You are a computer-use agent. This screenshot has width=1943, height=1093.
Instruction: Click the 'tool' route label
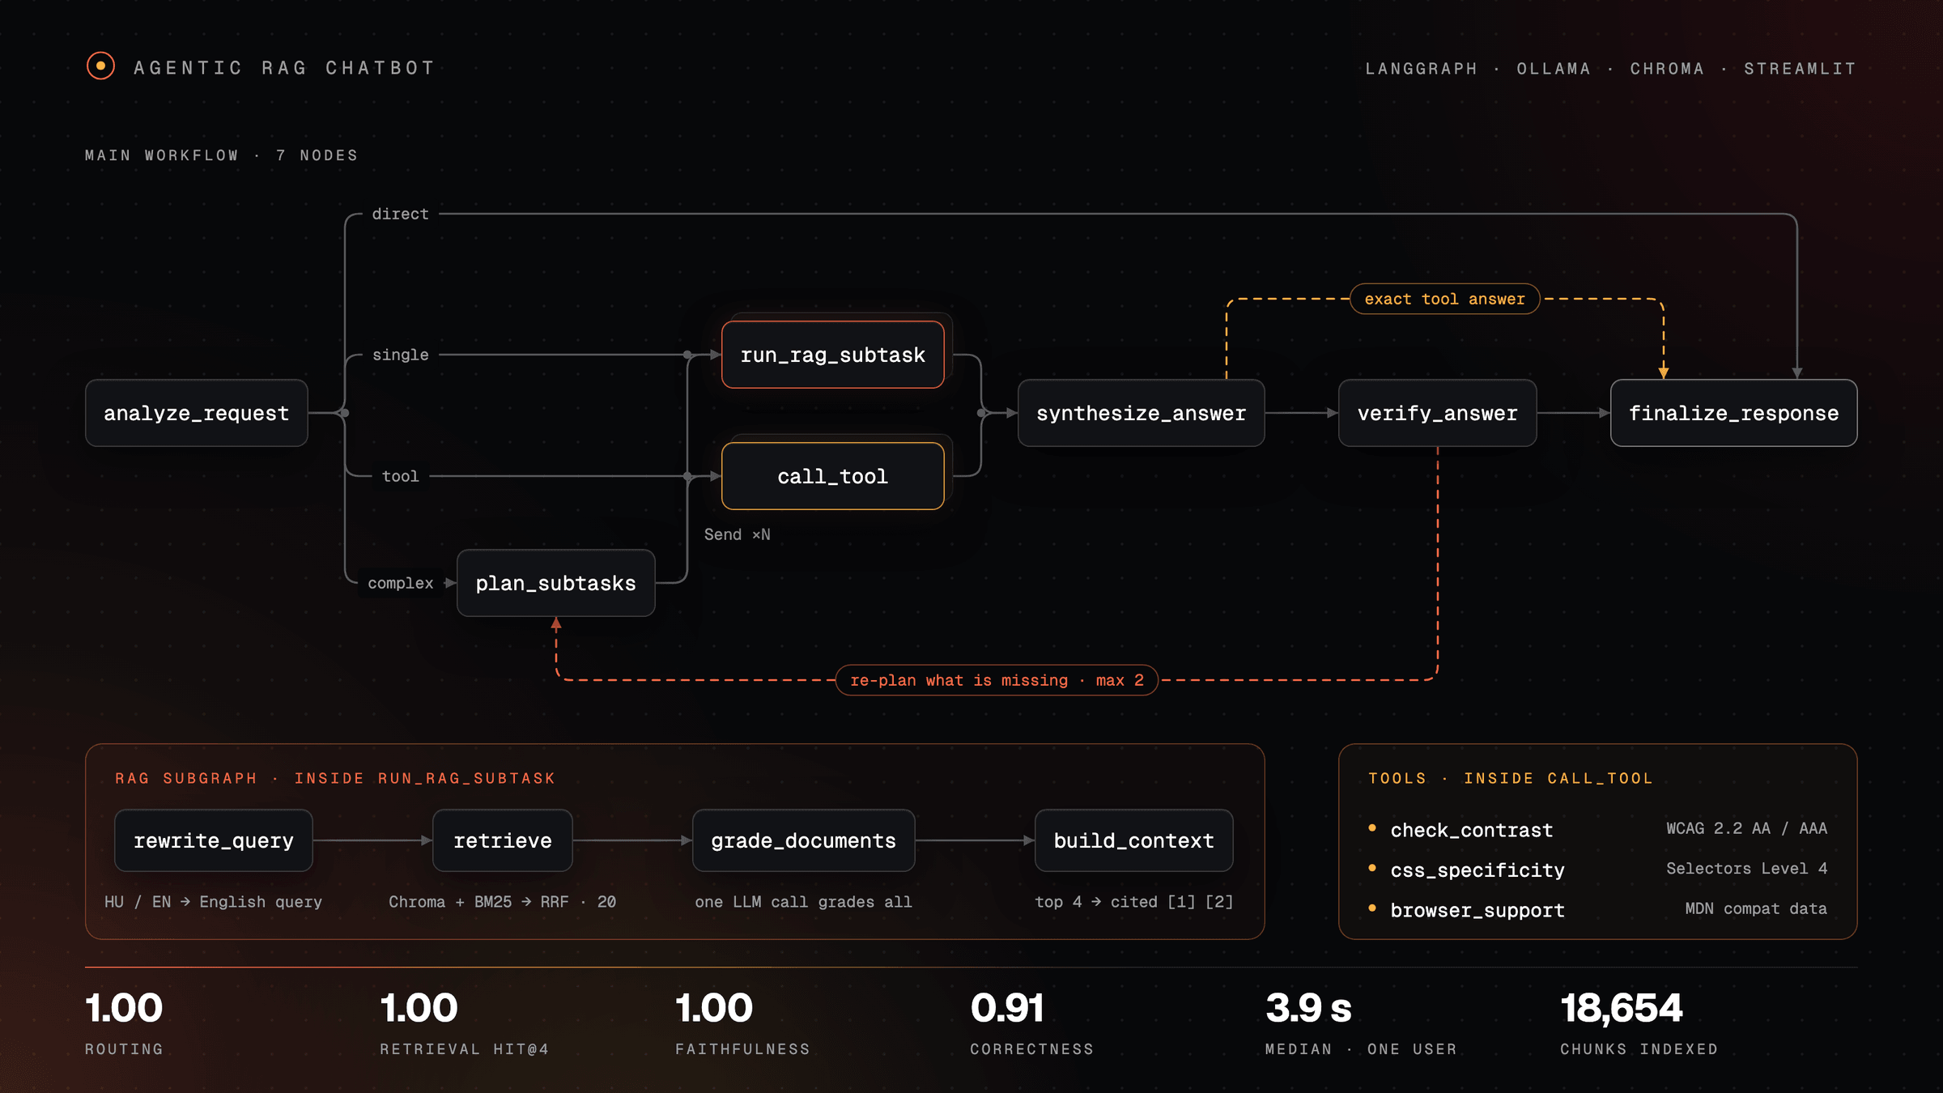(401, 476)
